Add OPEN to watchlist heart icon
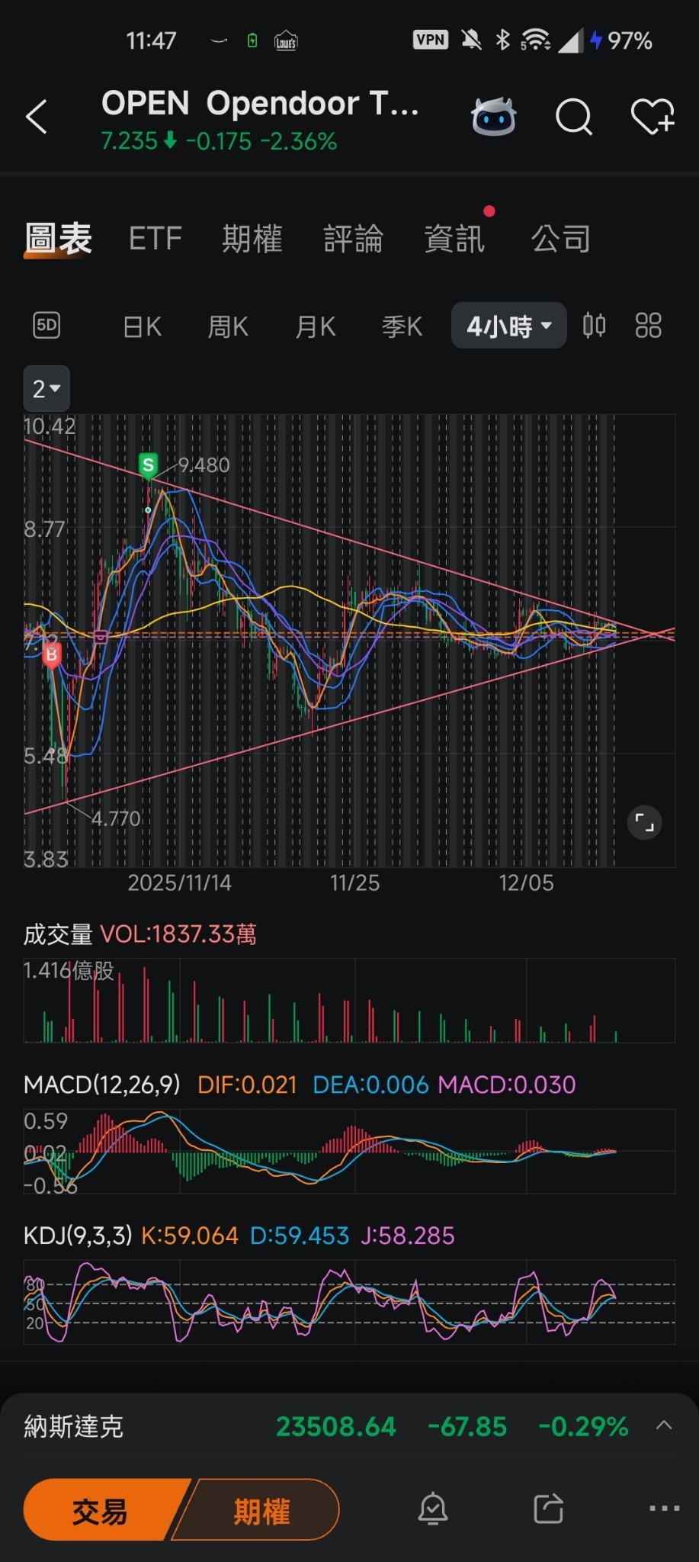 [653, 117]
